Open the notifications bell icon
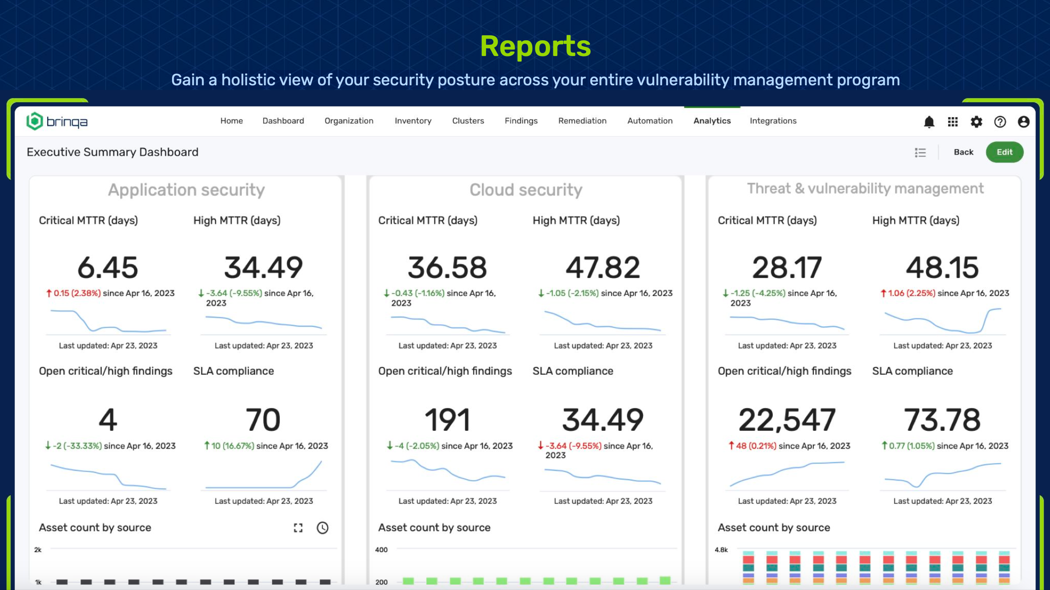 click(x=929, y=122)
